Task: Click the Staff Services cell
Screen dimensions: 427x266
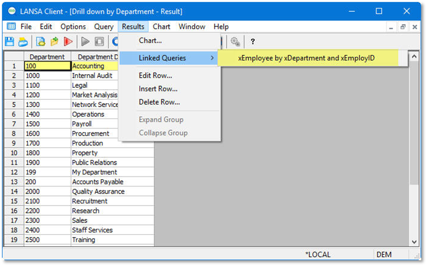Action: 112,230
